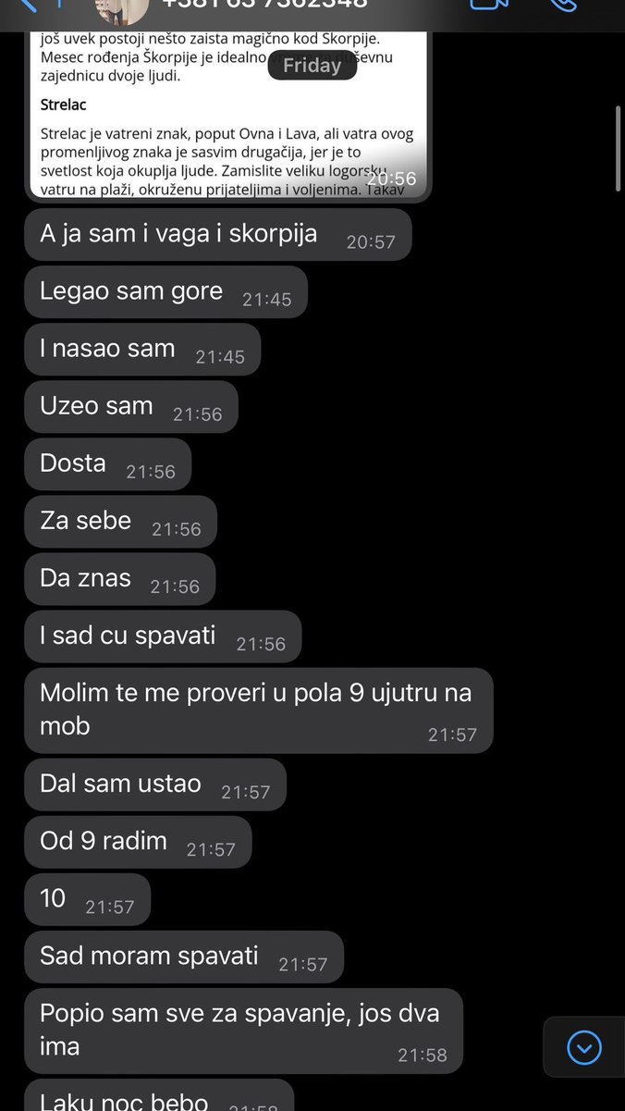Open contact info via the phone number header
Image resolution: width=625 pixels, height=1111 pixels.
[264, 5]
